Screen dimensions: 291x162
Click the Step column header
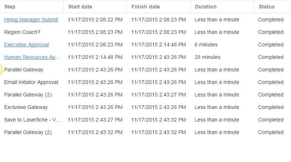pyautogui.click(x=10, y=7)
